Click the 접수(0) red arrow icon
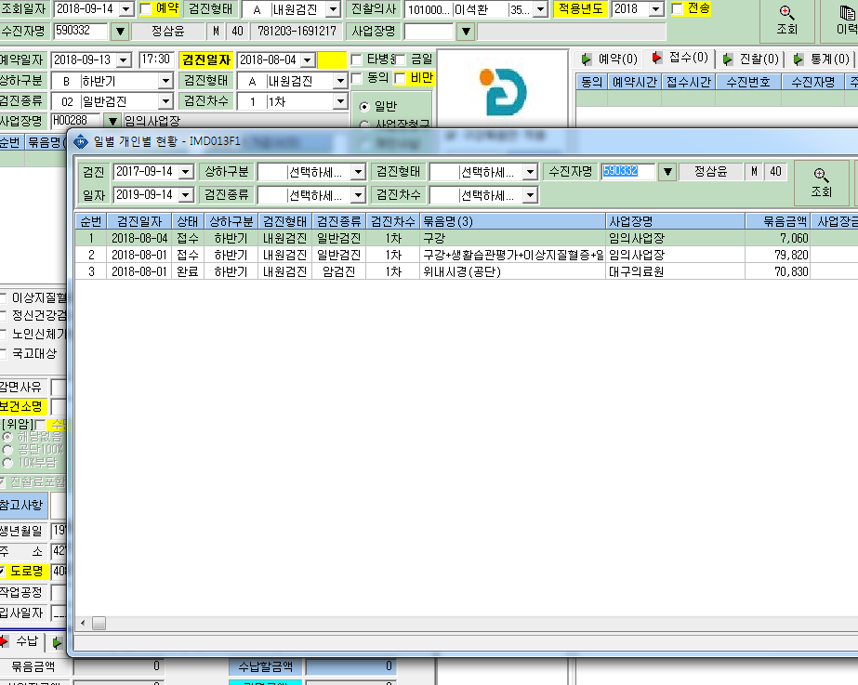Screen dimensions: 858x685 (x=656, y=58)
